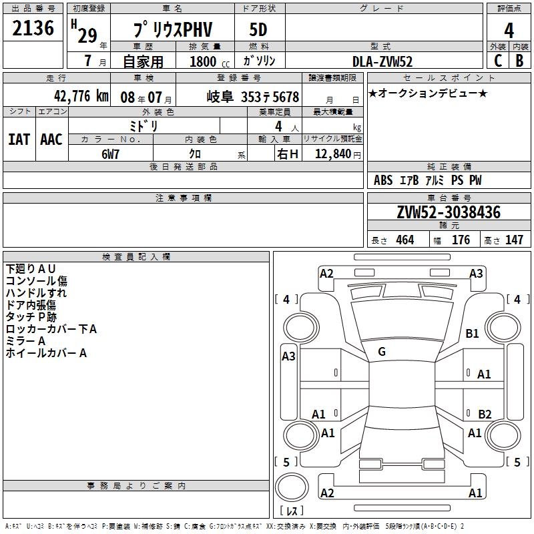
Task: Select the inspector note ホイールカバーA
Action: [46, 353]
